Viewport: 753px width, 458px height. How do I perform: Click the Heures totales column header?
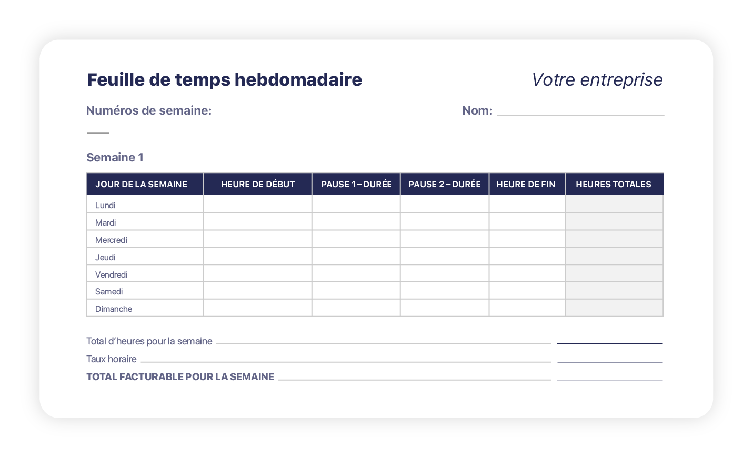point(614,184)
